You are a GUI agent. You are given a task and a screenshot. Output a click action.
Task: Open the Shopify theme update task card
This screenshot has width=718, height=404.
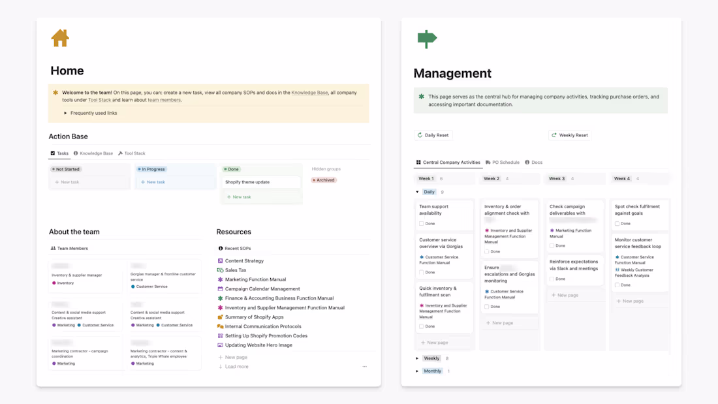(x=261, y=182)
